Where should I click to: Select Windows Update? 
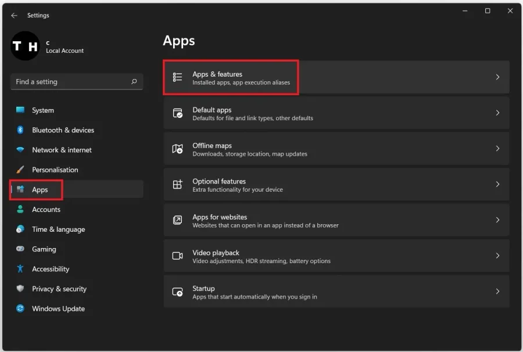(x=77, y=308)
